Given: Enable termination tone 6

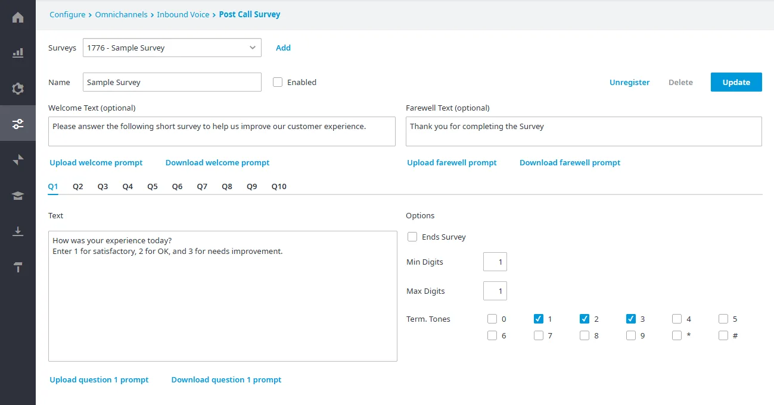Looking at the screenshot, I should click(x=492, y=335).
